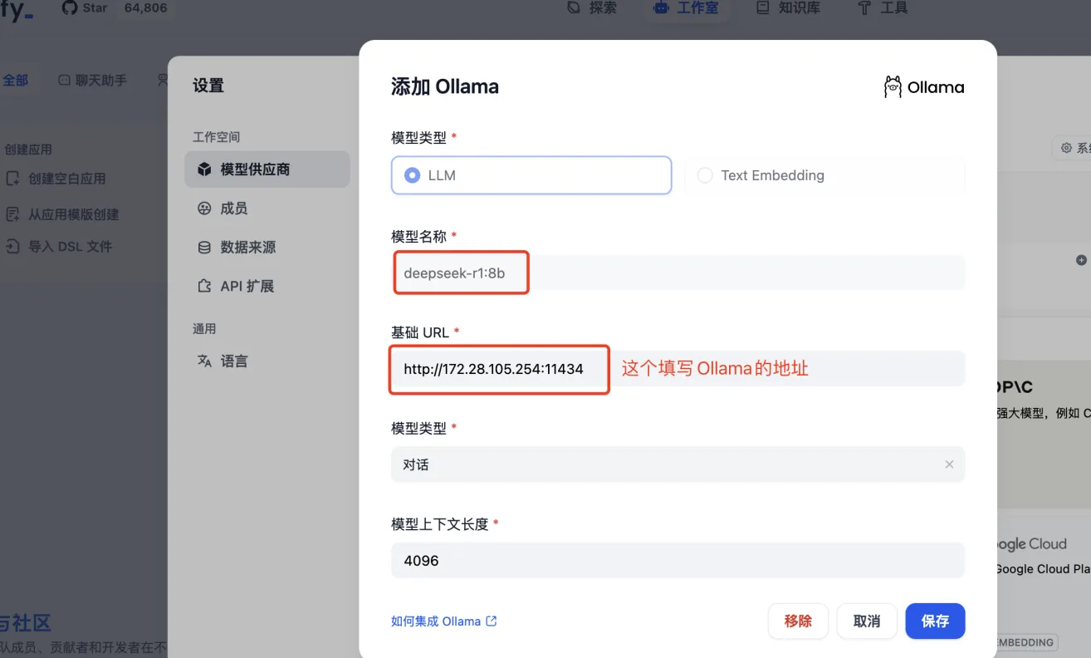
Task: Click the 模型供应商 cube icon
Action: click(204, 169)
